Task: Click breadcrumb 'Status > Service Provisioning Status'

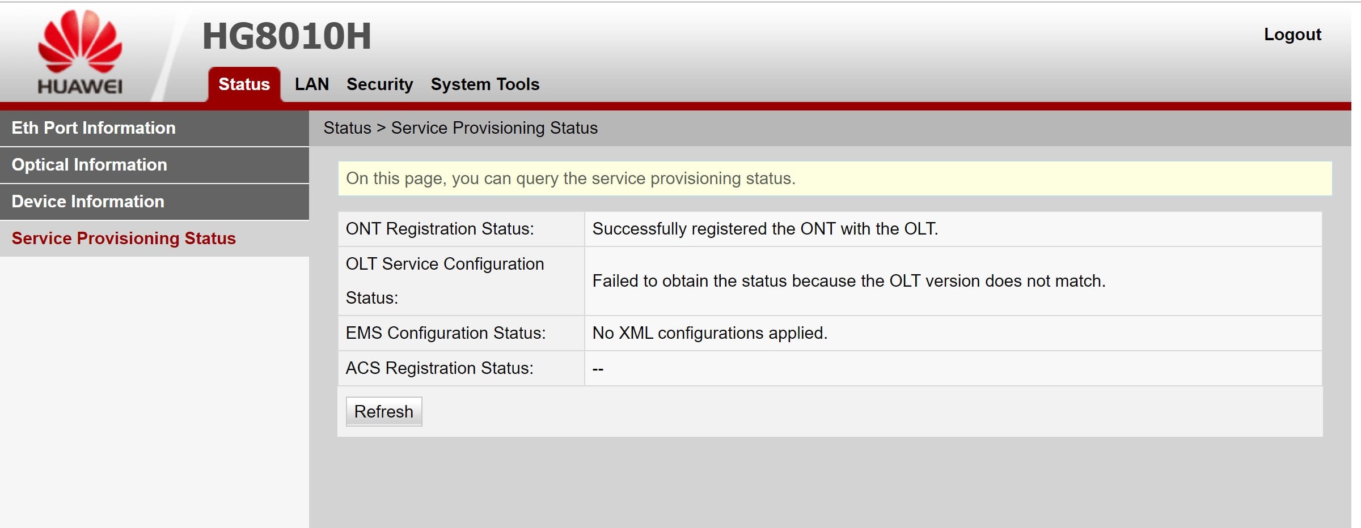Action: coord(460,128)
